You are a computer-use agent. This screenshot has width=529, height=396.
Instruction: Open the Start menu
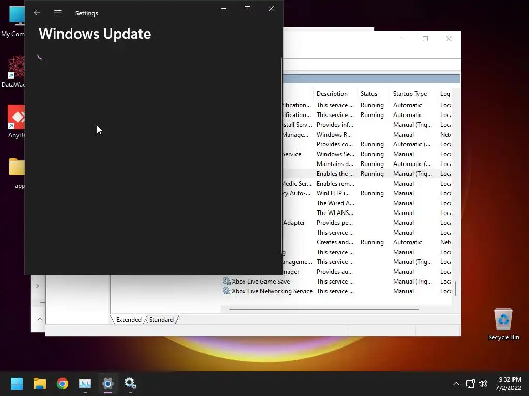17,383
